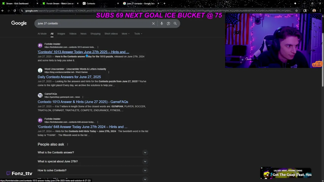Expand the Tools dropdown

tap(138, 34)
